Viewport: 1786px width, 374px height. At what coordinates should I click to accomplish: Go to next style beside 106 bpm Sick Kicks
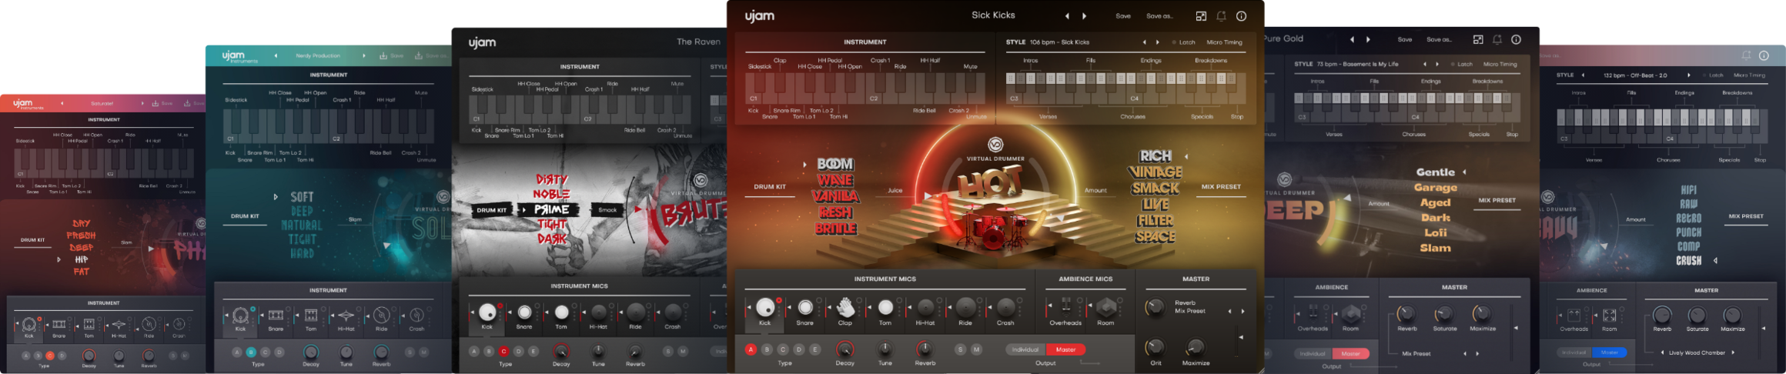tap(1157, 42)
